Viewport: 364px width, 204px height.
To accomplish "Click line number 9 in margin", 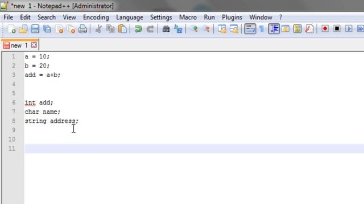I will (x=14, y=130).
